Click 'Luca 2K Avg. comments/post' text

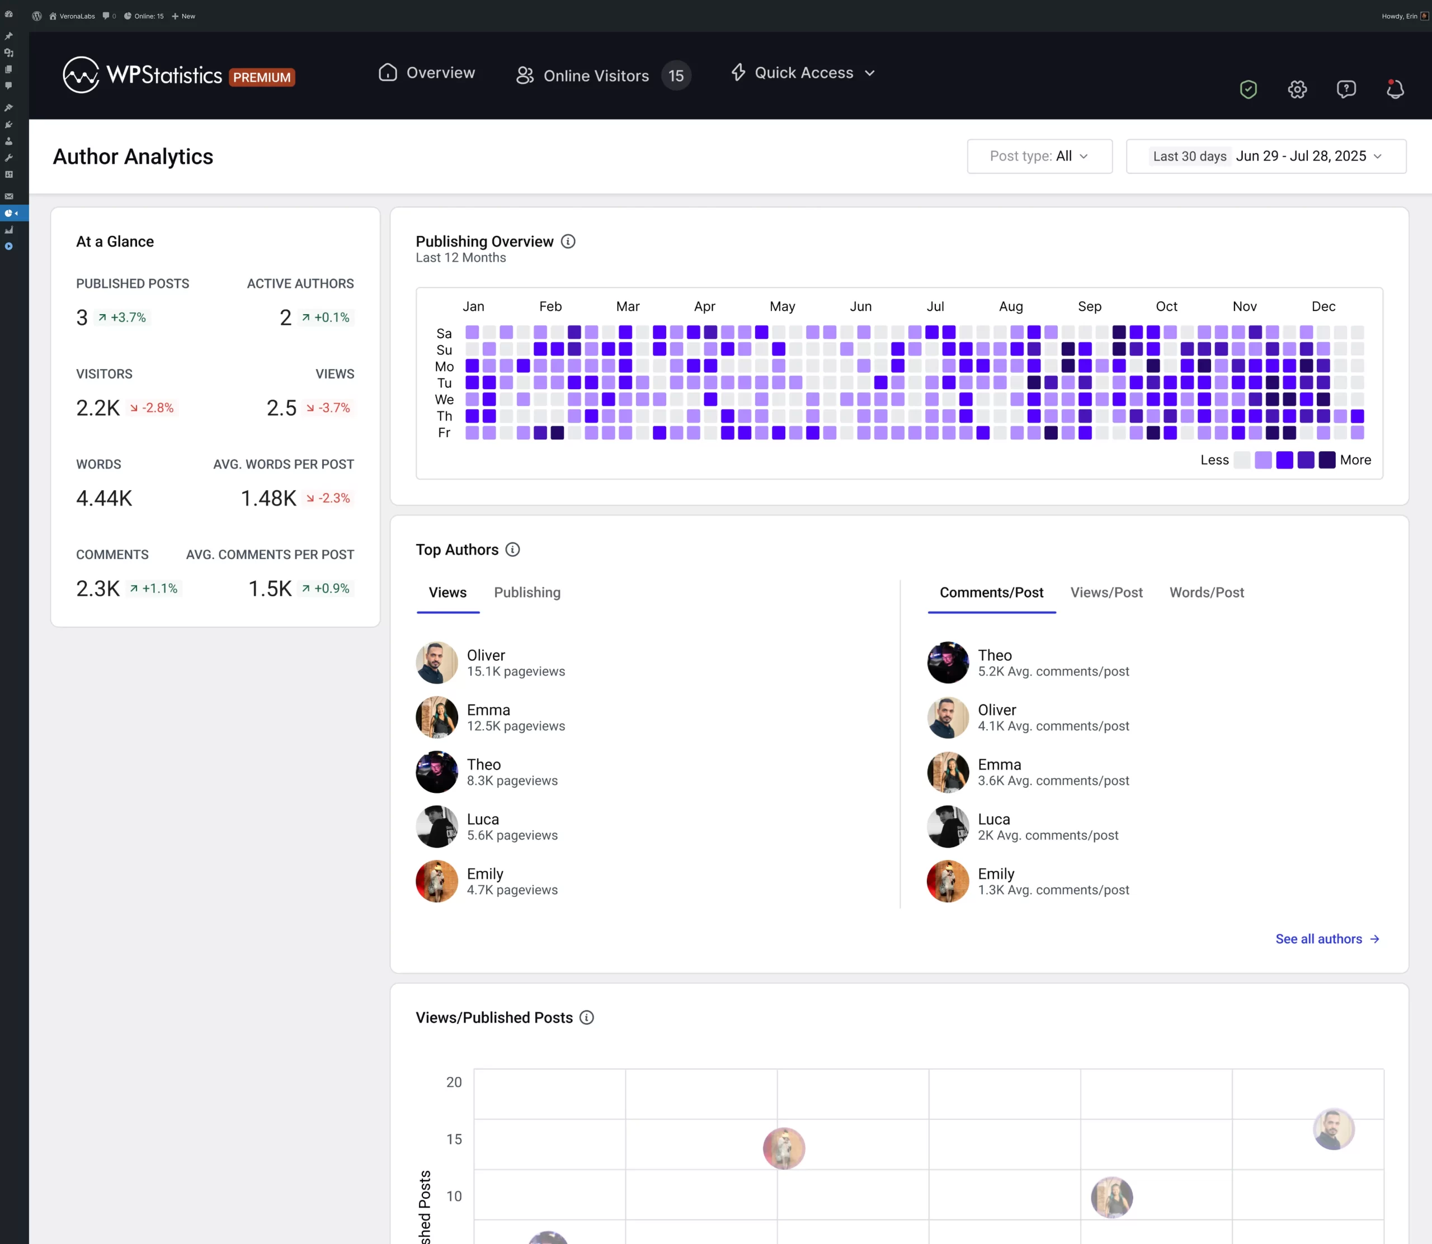(1048, 827)
